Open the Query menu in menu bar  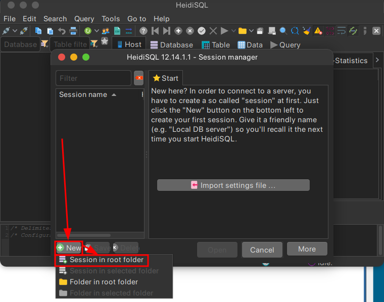84,19
